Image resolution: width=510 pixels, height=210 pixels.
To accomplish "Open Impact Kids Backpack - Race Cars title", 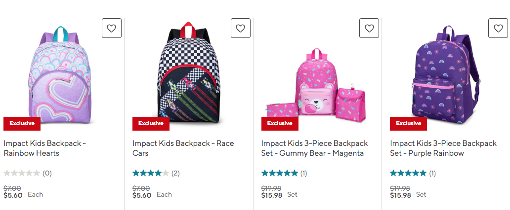I will click(183, 148).
